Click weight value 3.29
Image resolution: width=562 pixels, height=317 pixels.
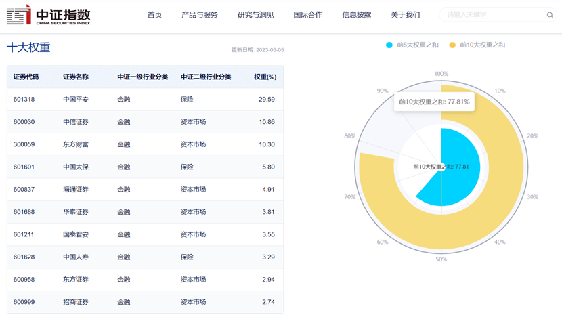tap(268, 257)
